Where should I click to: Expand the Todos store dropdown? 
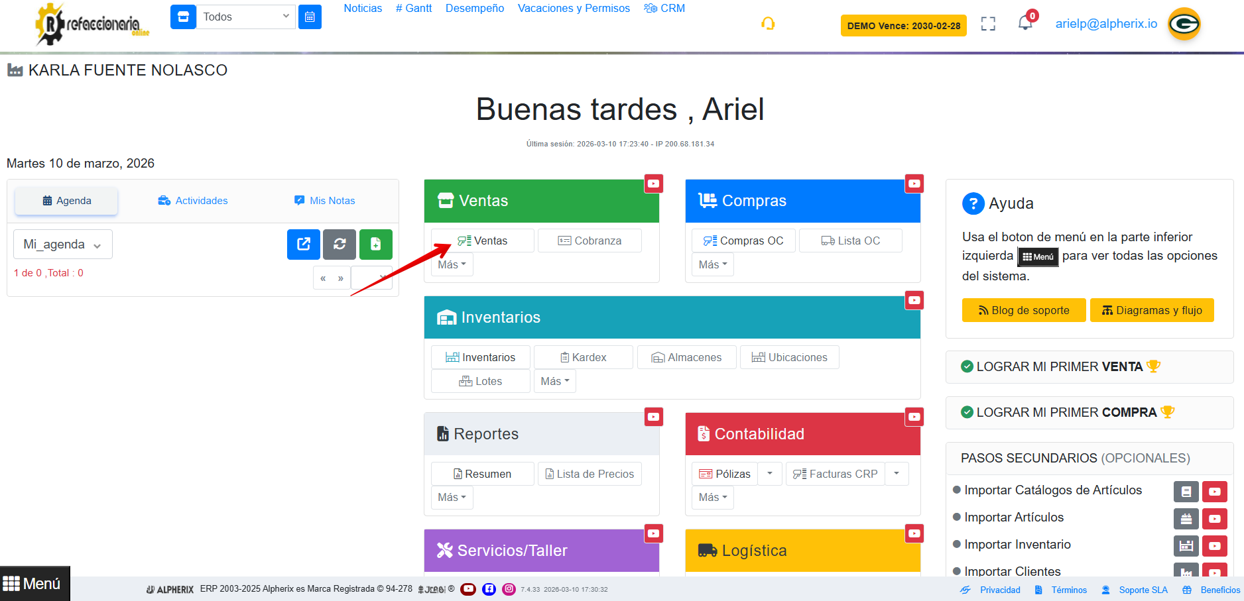245,17
